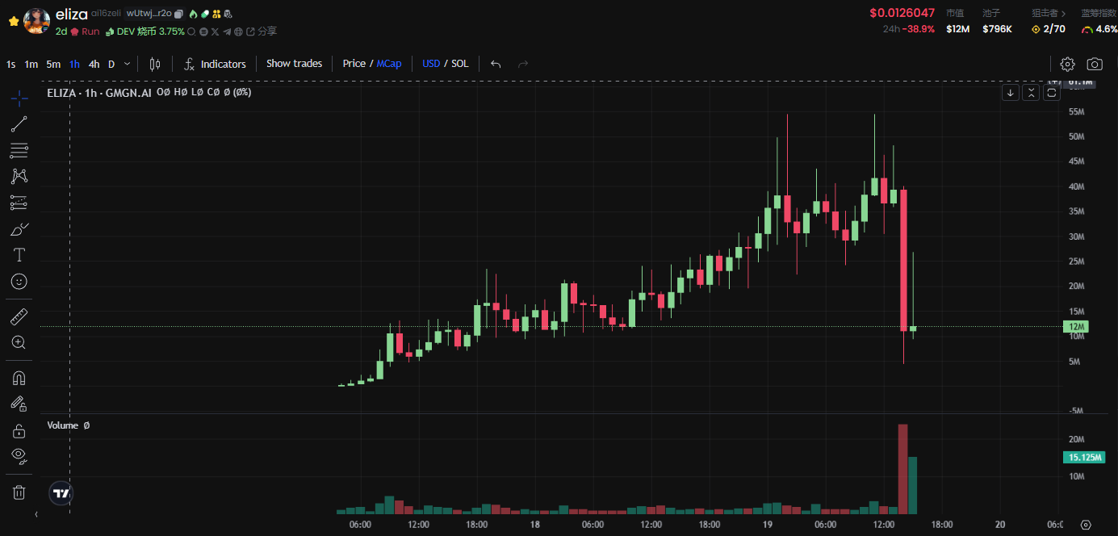Open chart settings gear
This screenshot has height=536, width=1118.
(x=1067, y=64)
